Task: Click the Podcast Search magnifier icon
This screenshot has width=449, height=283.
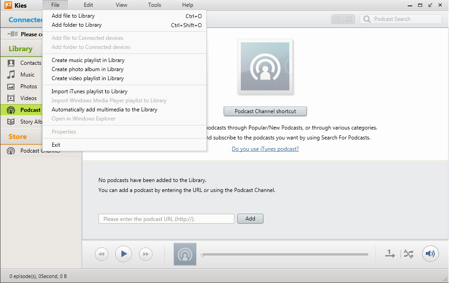Action: pos(367,19)
